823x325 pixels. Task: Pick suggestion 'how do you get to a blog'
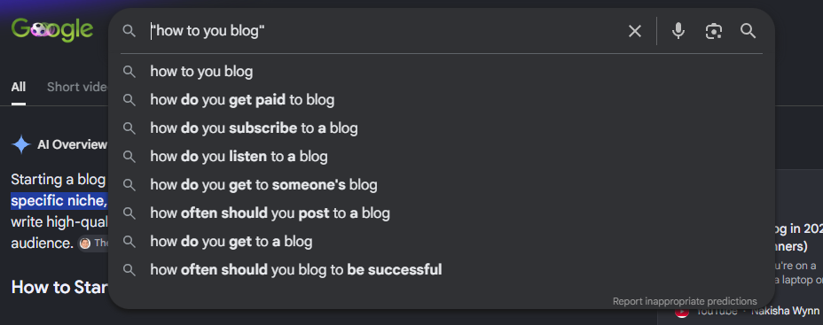pyautogui.click(x=441, y=241)
